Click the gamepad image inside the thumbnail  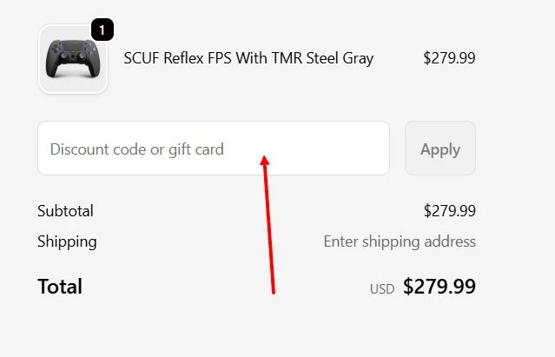[73, 60]
